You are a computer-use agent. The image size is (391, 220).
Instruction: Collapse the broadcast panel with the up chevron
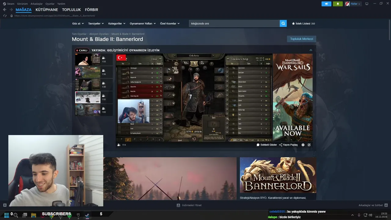click(311, 50)
